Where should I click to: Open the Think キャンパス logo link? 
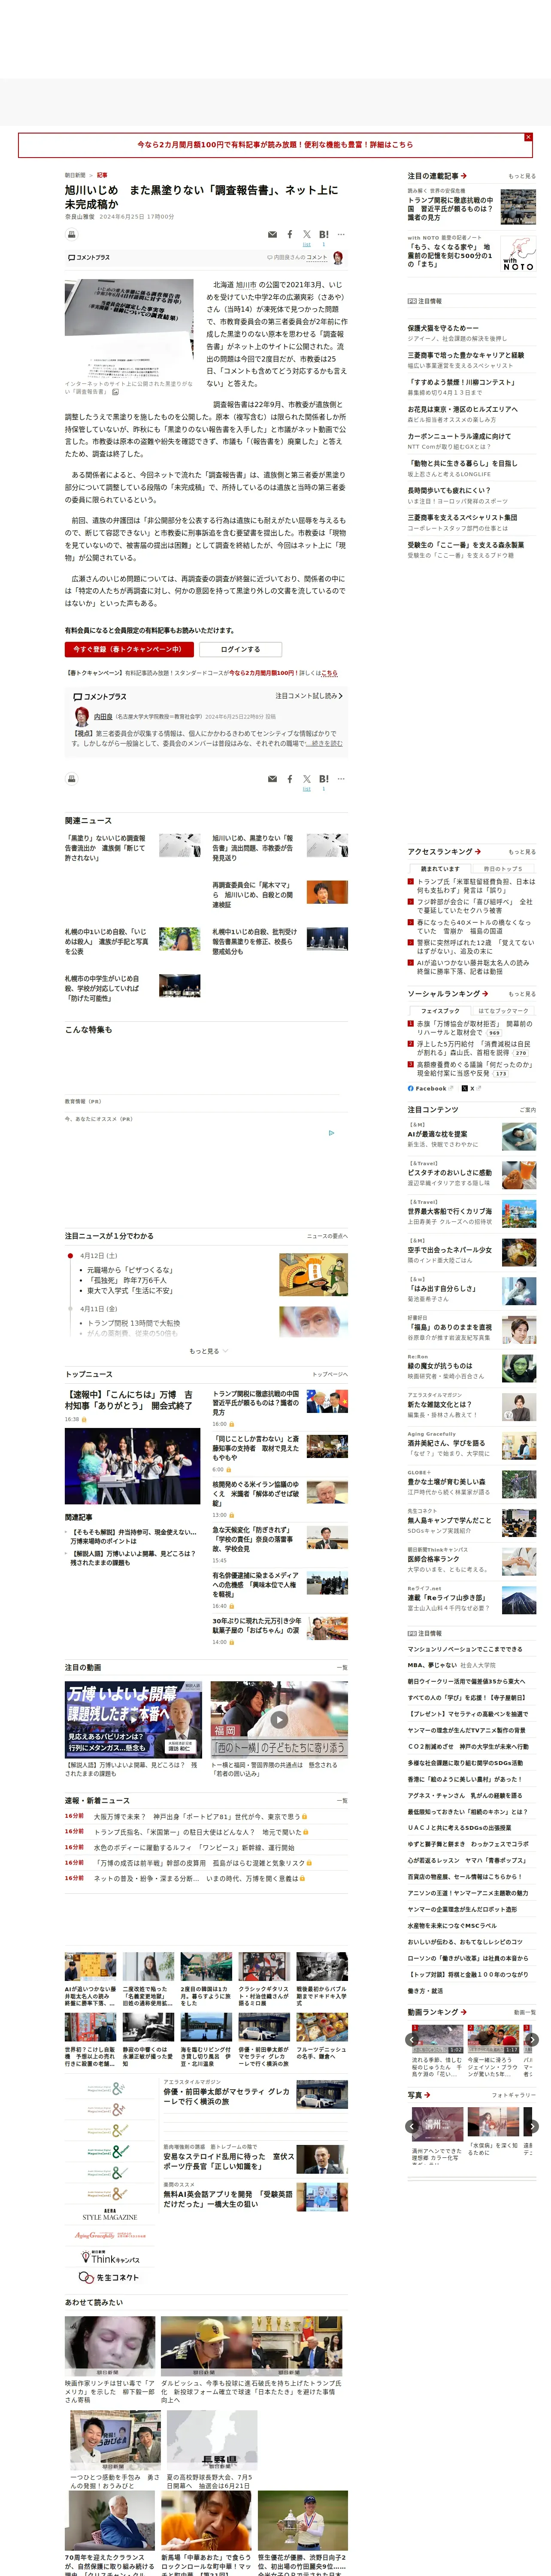pyautogui.click(x=110, y=2258)
